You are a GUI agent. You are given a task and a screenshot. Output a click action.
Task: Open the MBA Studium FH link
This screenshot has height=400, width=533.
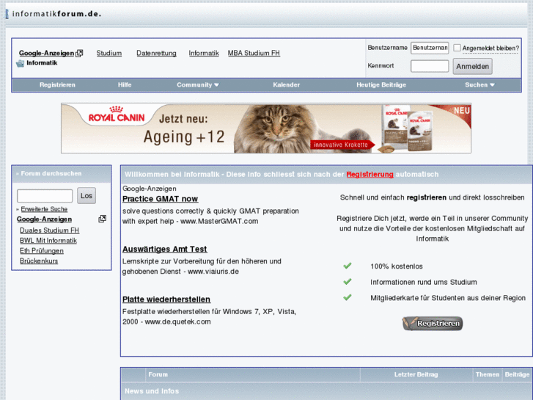[x=254, y=53]
